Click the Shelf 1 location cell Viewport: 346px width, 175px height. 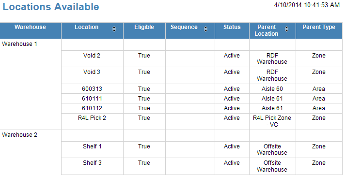click(x=92, y=146)
